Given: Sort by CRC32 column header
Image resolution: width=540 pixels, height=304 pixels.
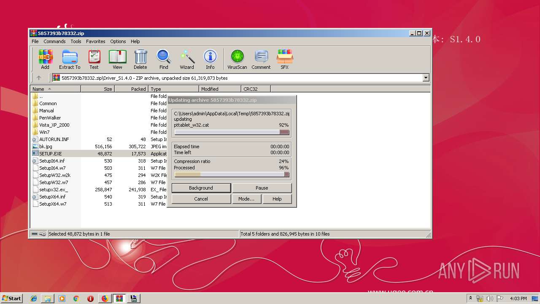Looking at the screenshot, I should point(256,89).
